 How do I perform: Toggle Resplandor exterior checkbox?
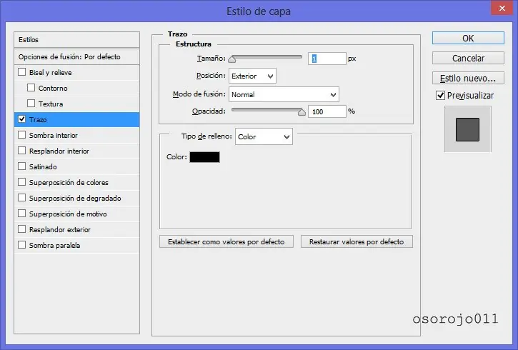(22, 229)
